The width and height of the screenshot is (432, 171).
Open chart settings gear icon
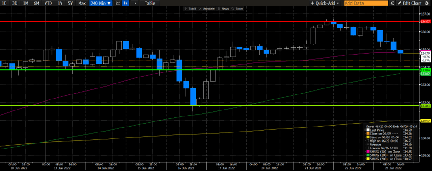pyautogui.click(x=427, y=3)
